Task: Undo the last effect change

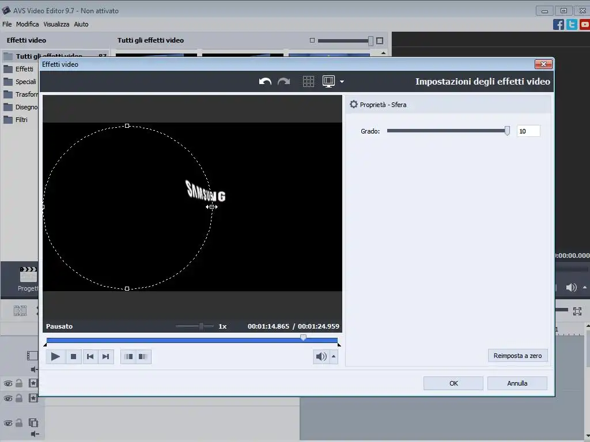Action: click(x=265, y=82)
